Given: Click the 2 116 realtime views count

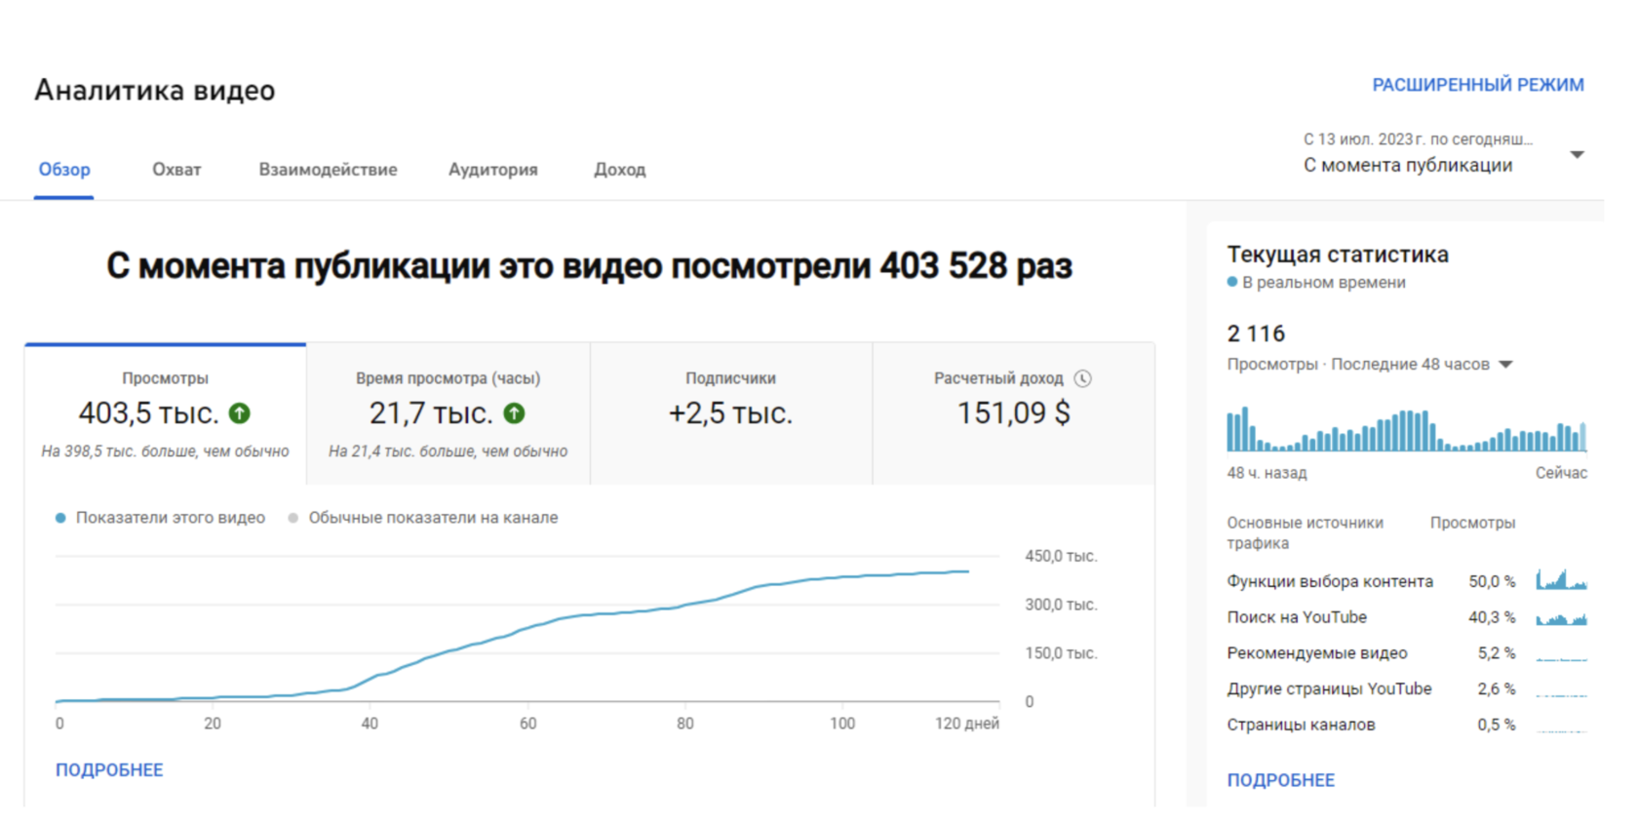Looking at the screenshot, I should click(1256, 334).
